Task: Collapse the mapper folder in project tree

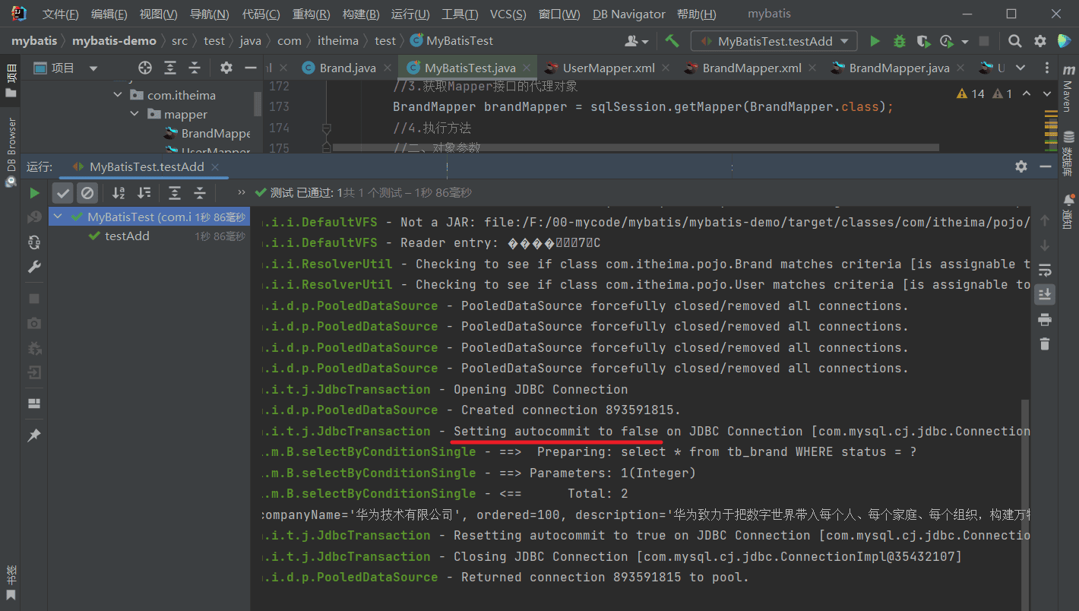Action: 134,114
